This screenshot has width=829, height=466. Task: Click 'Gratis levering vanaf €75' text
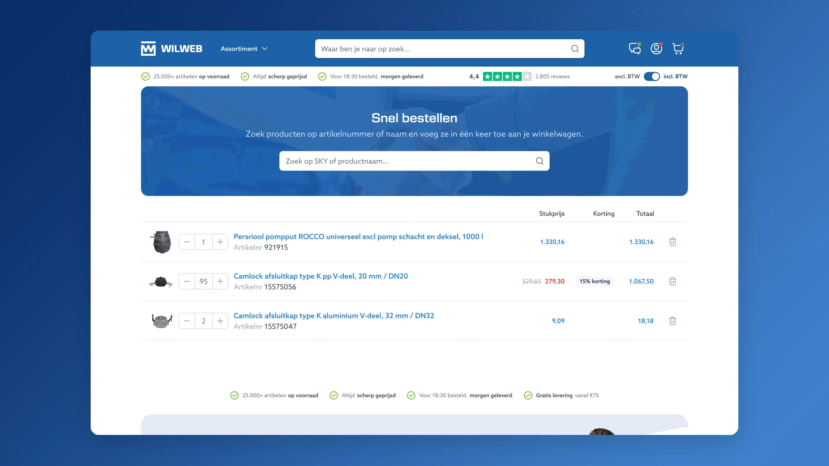[x=567, y=395]
